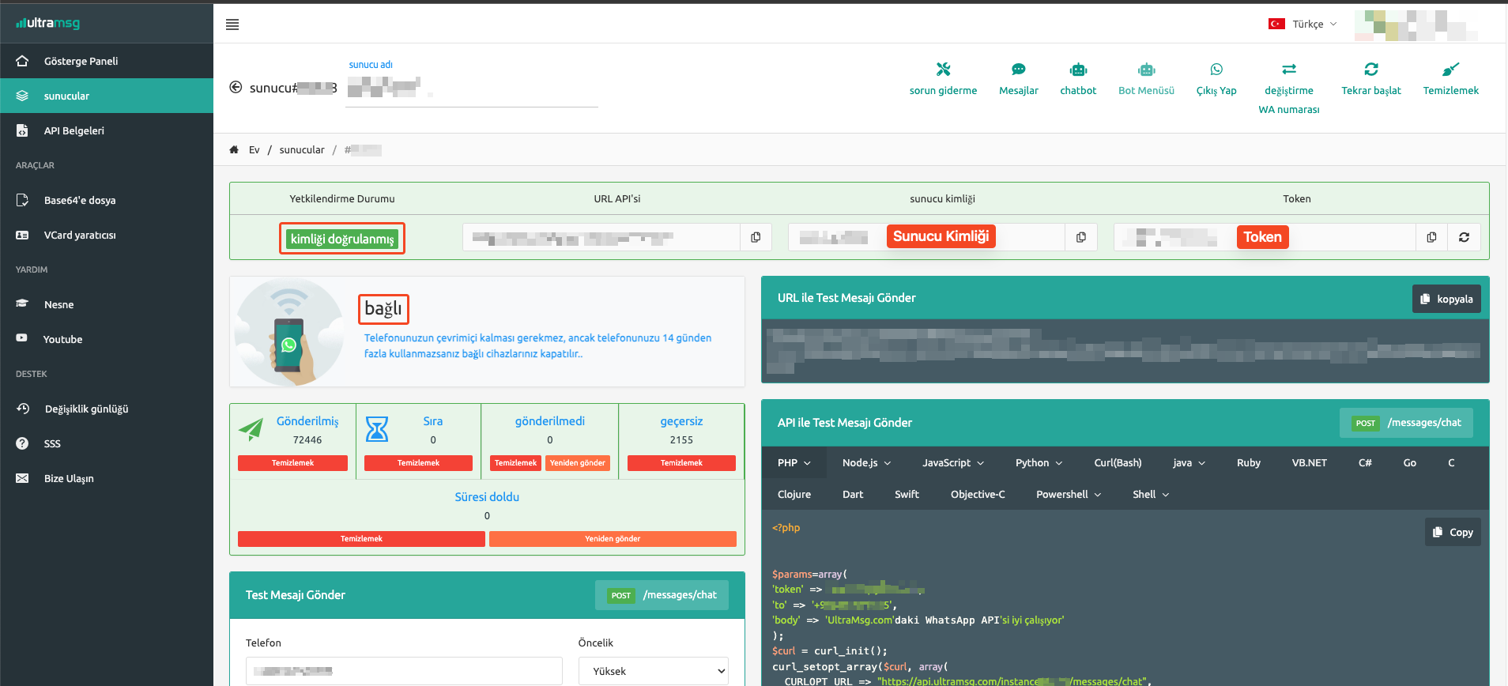Select the Curl(Bash) code tab
The width and height of the screenshot is (1508, 686).
click(x=1118, y=463)
